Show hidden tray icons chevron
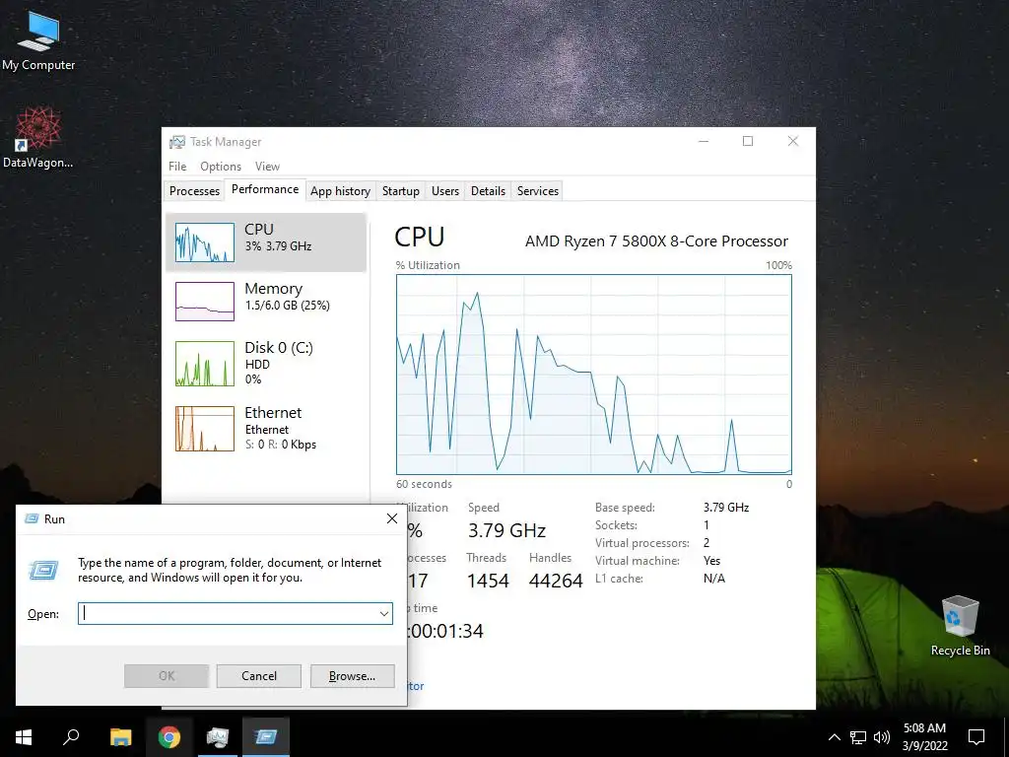Image resolution: width=1009 pixels, height=757 pixels. point(834,737)
